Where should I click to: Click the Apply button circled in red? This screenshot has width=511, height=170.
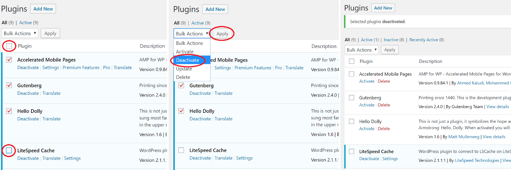tap(222, 34)
